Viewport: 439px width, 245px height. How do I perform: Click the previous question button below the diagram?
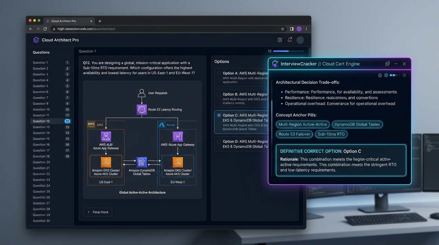point(98,212)
